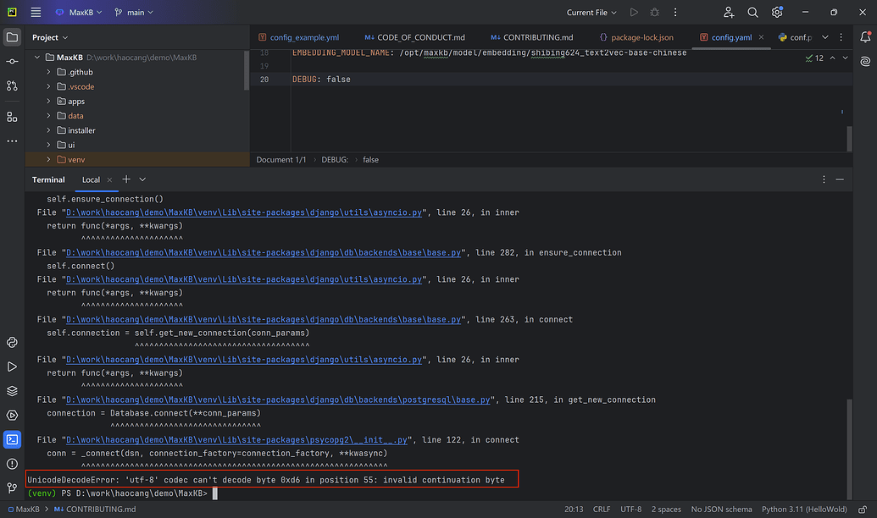
Task: Select the package-lock.json tab
Action: pos(641,38)
